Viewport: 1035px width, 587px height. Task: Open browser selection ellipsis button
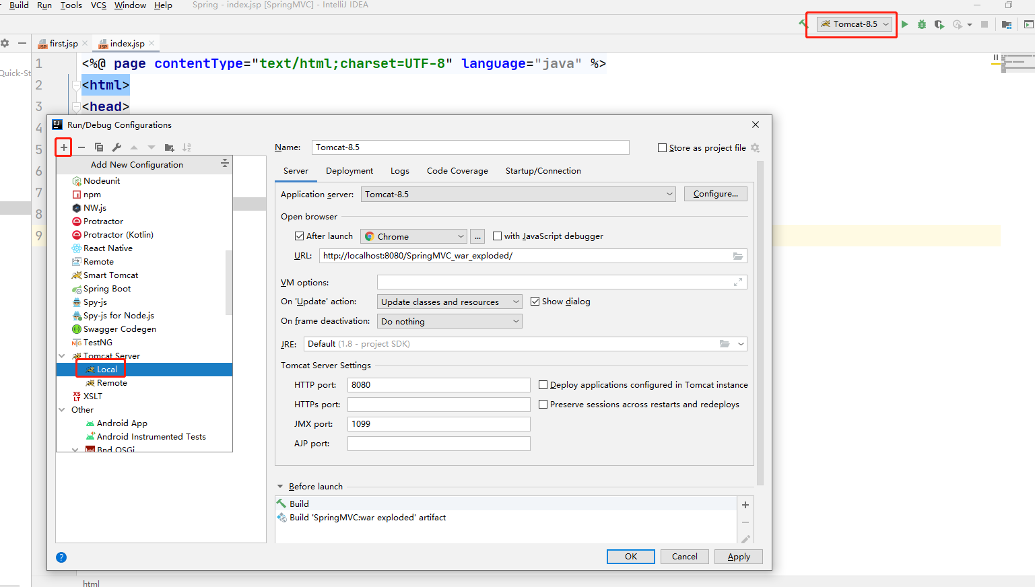click(477, 236)
